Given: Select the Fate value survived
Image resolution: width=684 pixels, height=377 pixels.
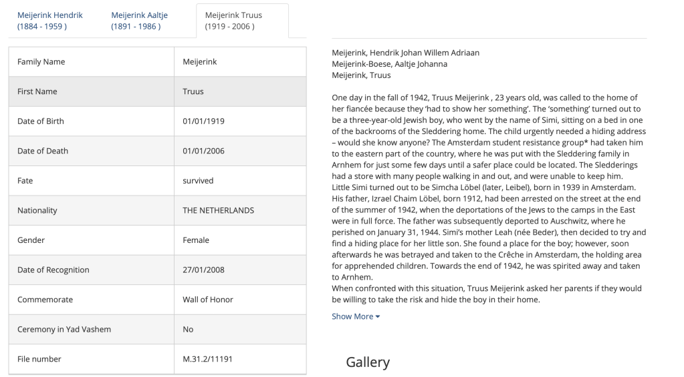Looking at the screenshot, I should 199,181.
